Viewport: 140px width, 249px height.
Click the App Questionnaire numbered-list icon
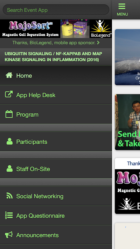[x=9, y=215]
